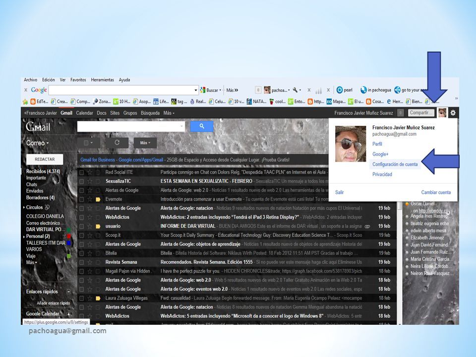Expand Más labels in left sidebar
This screenshot has width=476, height=357.
click(x=32, y=263)
